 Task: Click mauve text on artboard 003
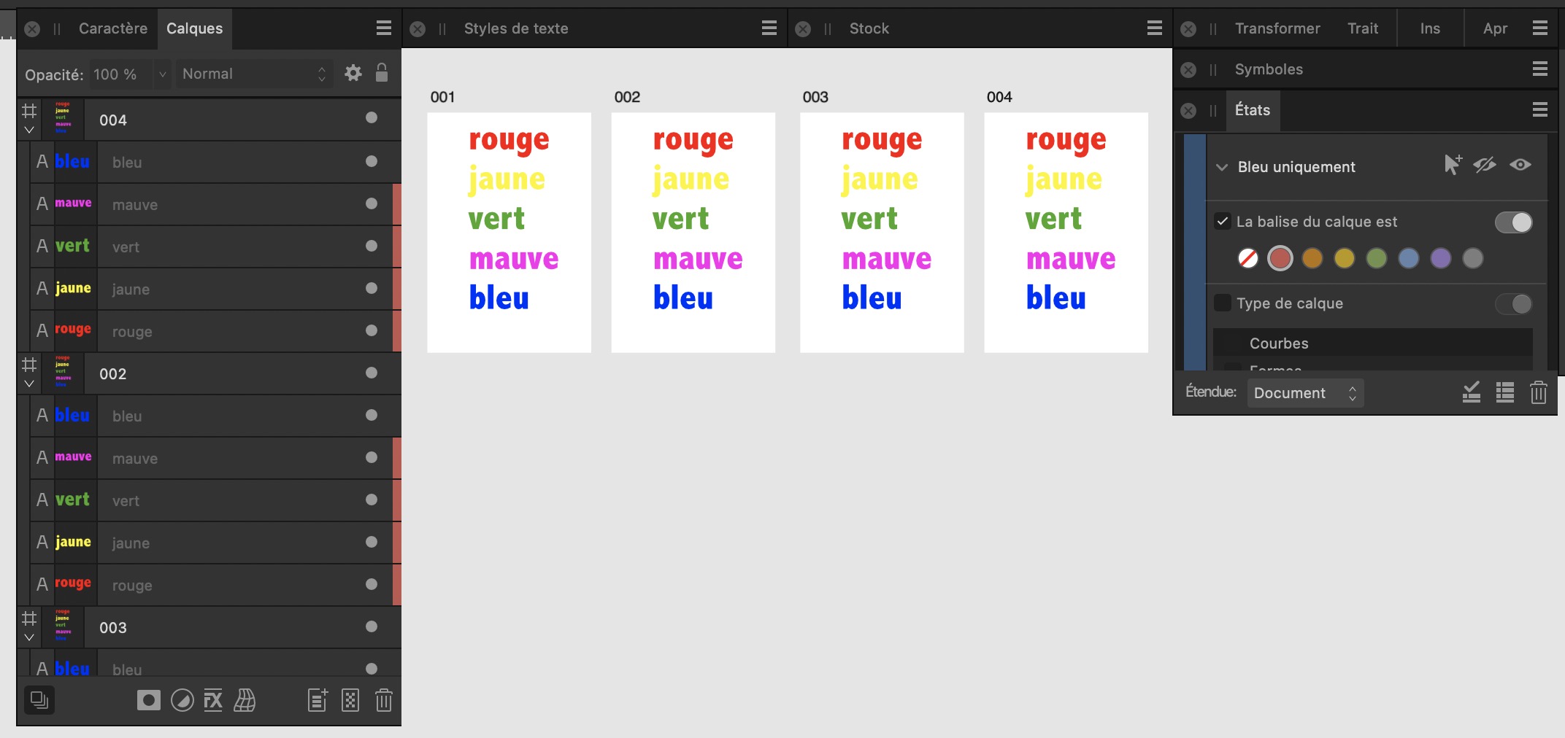pos(887,259)
